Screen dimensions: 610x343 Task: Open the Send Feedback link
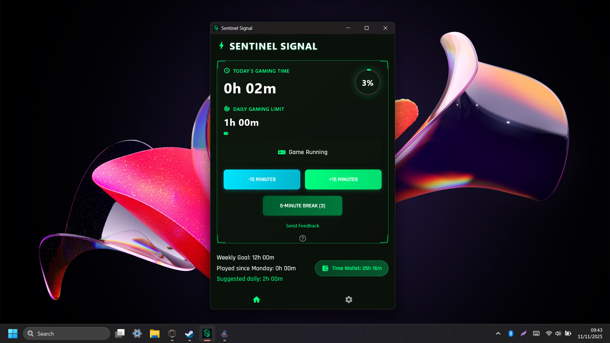click(x=302, y=225)
